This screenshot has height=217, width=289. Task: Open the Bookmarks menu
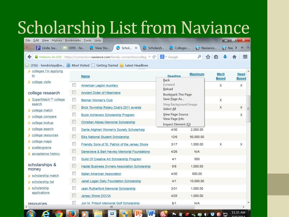pos(73,40)
